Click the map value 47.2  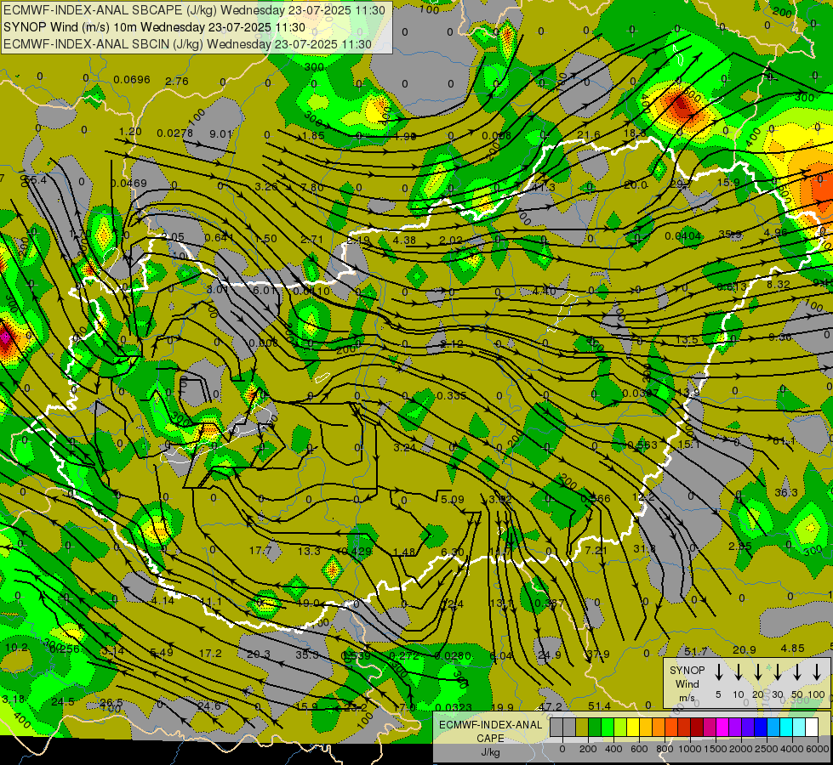pos(551,706)
